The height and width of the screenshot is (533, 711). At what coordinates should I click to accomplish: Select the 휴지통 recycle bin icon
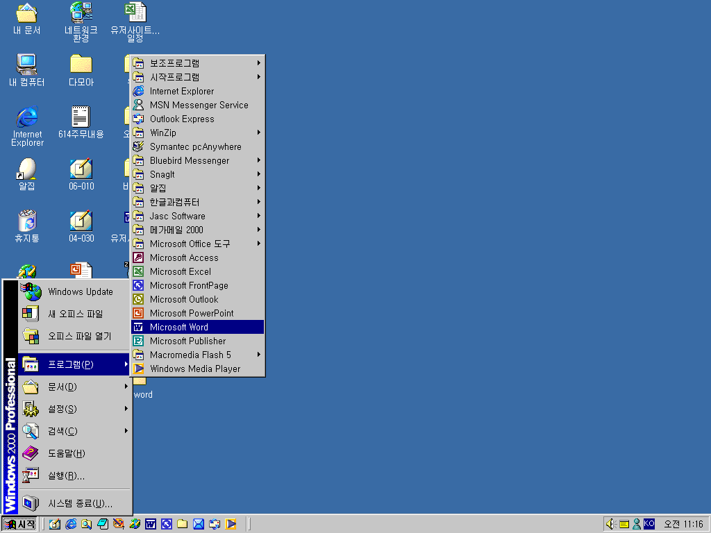point(27,226)
